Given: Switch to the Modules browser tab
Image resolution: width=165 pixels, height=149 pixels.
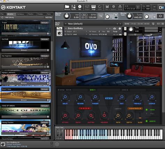Looking at the screenshot, I should pos(40,14).
